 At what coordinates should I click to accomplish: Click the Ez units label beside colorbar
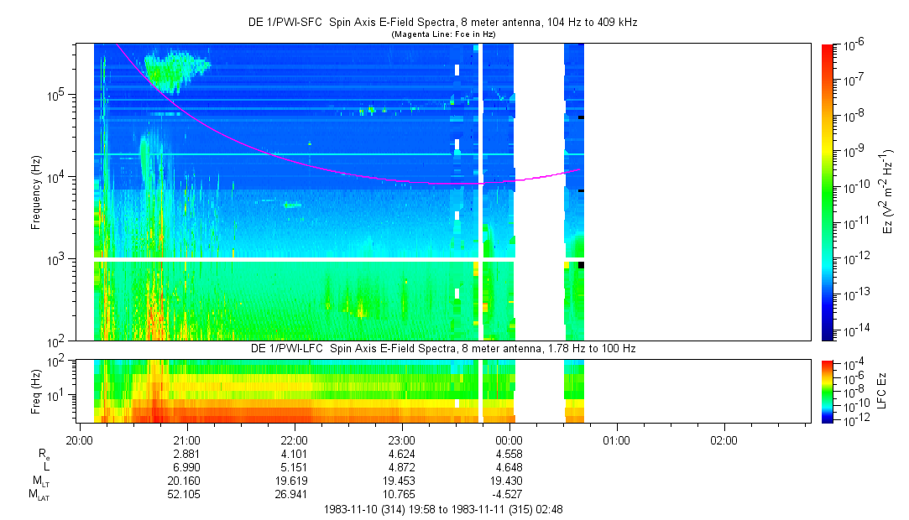coord(888,192)
